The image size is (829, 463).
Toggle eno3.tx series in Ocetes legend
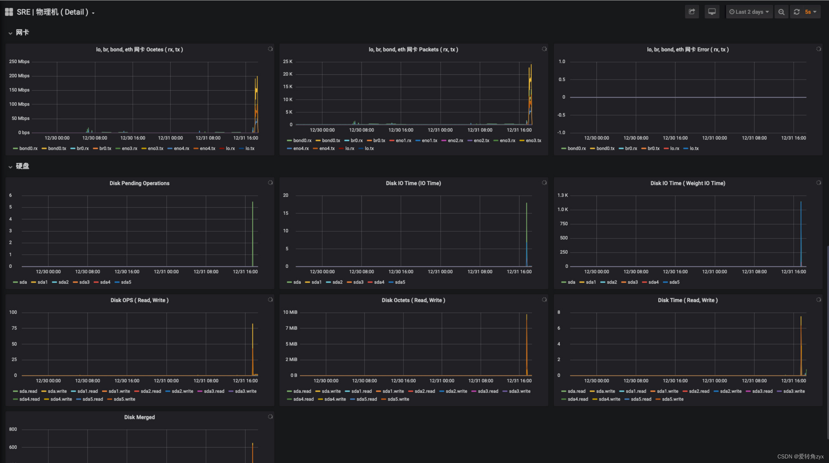pyautogui.click(x=155, y=149)
